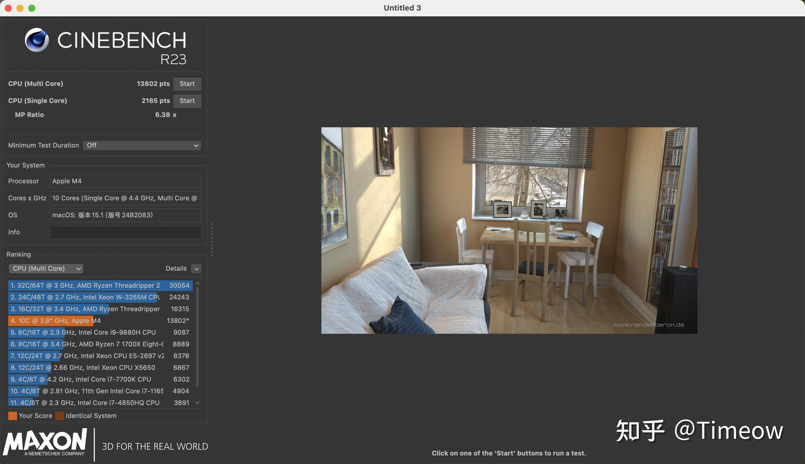Click the MP Ratio 6.38 x value

click(166, 115)
